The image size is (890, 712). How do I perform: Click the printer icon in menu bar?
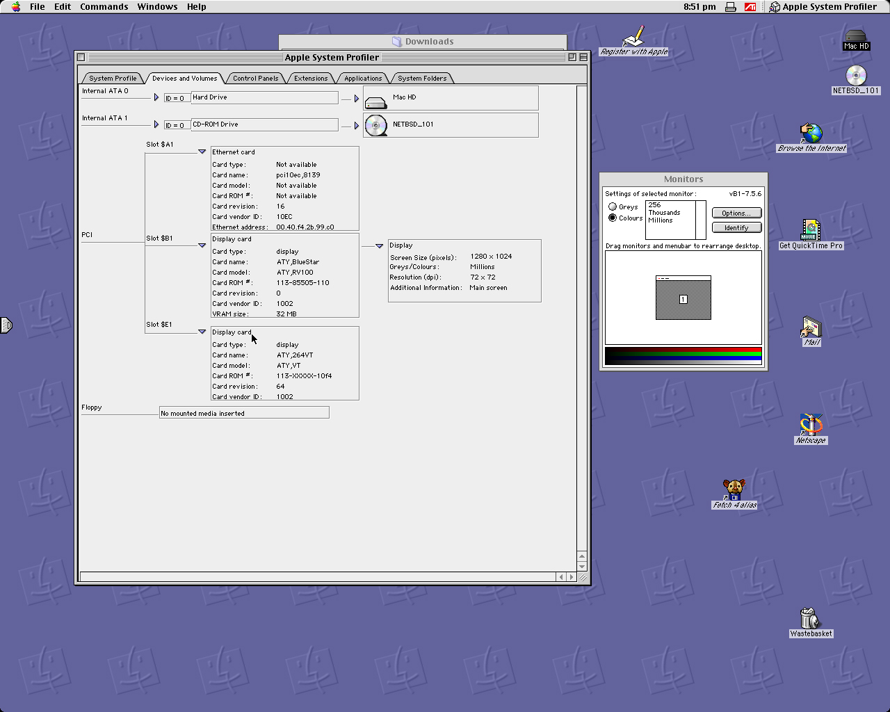click(x=731, y=7)
